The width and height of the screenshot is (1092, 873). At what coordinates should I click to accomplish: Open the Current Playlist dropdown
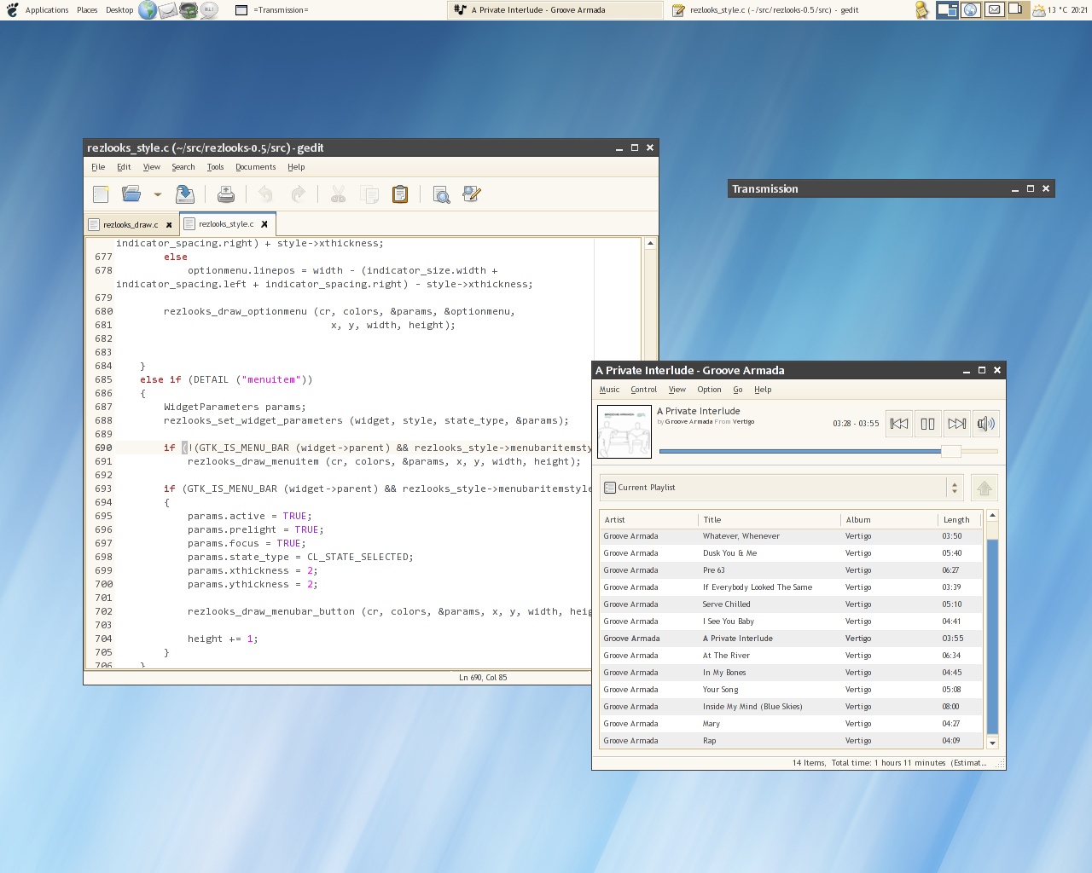(x=781, y=488)
